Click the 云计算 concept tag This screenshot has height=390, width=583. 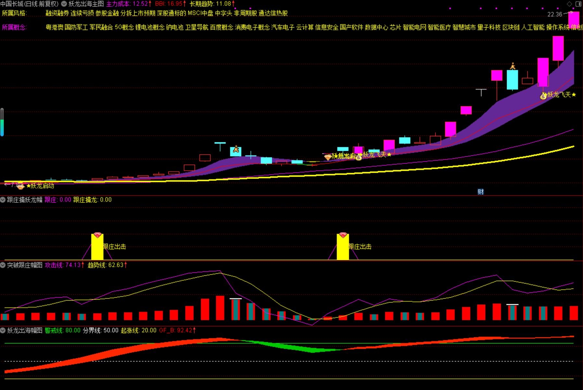pos(305,27)
